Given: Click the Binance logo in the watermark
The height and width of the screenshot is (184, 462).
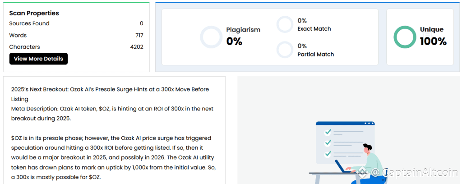Looking at the screenshot, I should [362, 172].
